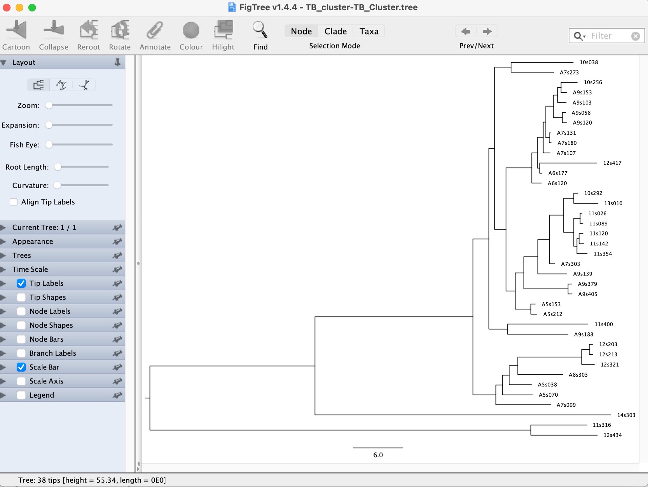
Task: Click the Hilight tool icon
Action: (x=223, y=30)
